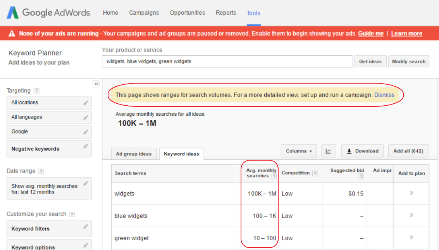Click Add all (642) button

pyautogui.click(x=408, y=151)
